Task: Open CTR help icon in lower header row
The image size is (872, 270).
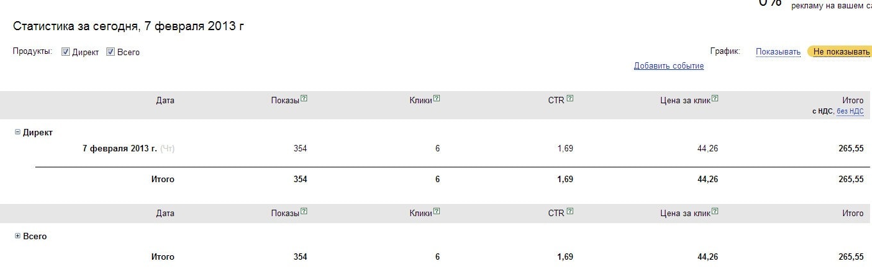Action: [x=570, y=212]
